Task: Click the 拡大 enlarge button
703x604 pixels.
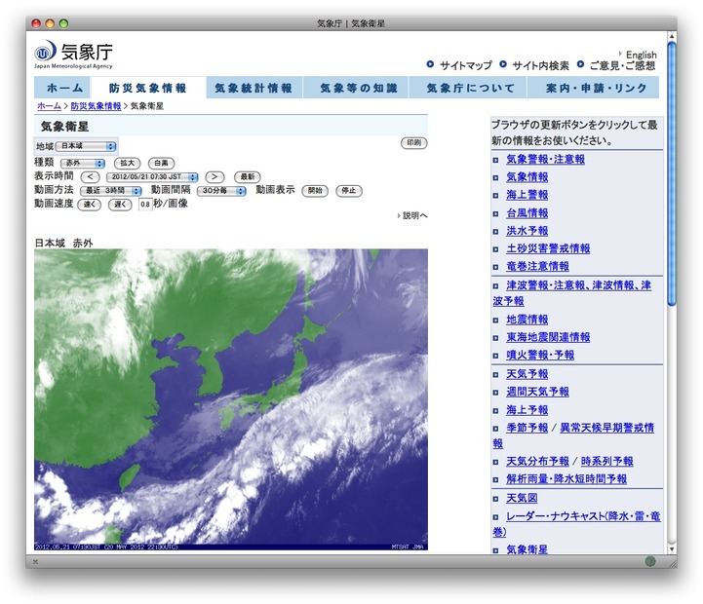Action: [x=128, y=164]
